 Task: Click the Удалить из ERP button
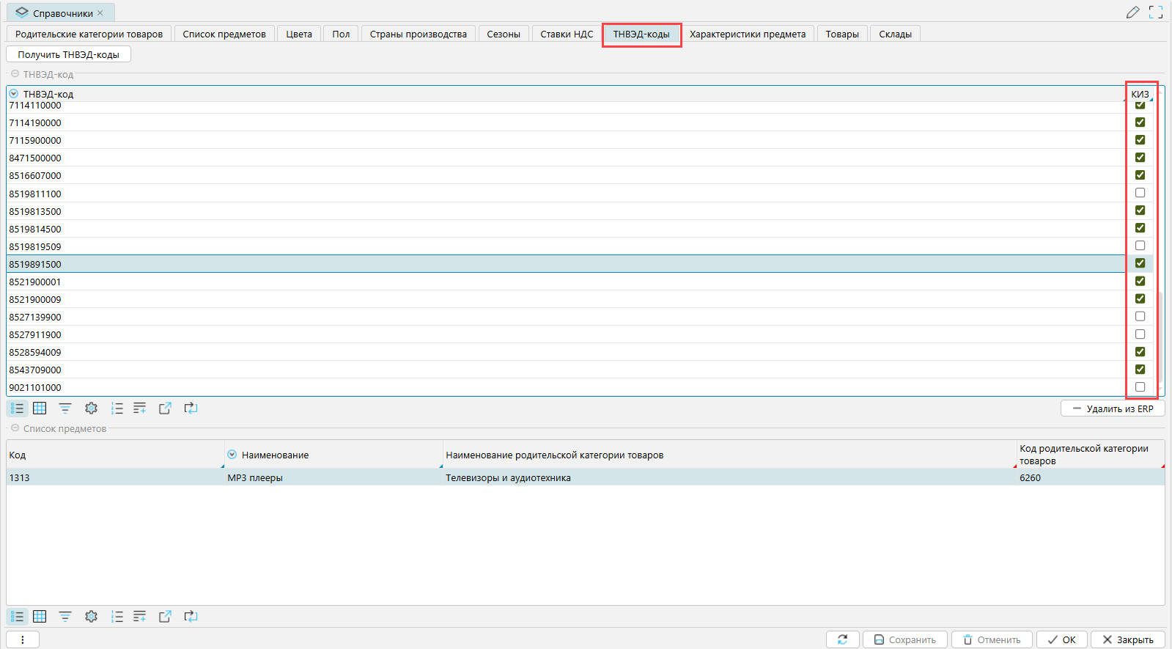pos(1112,408)
